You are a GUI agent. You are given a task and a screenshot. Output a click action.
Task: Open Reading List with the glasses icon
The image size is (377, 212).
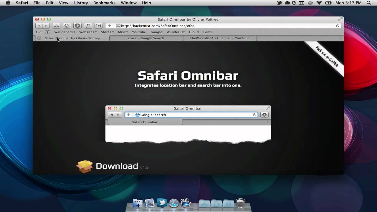[x=39, y=32]
